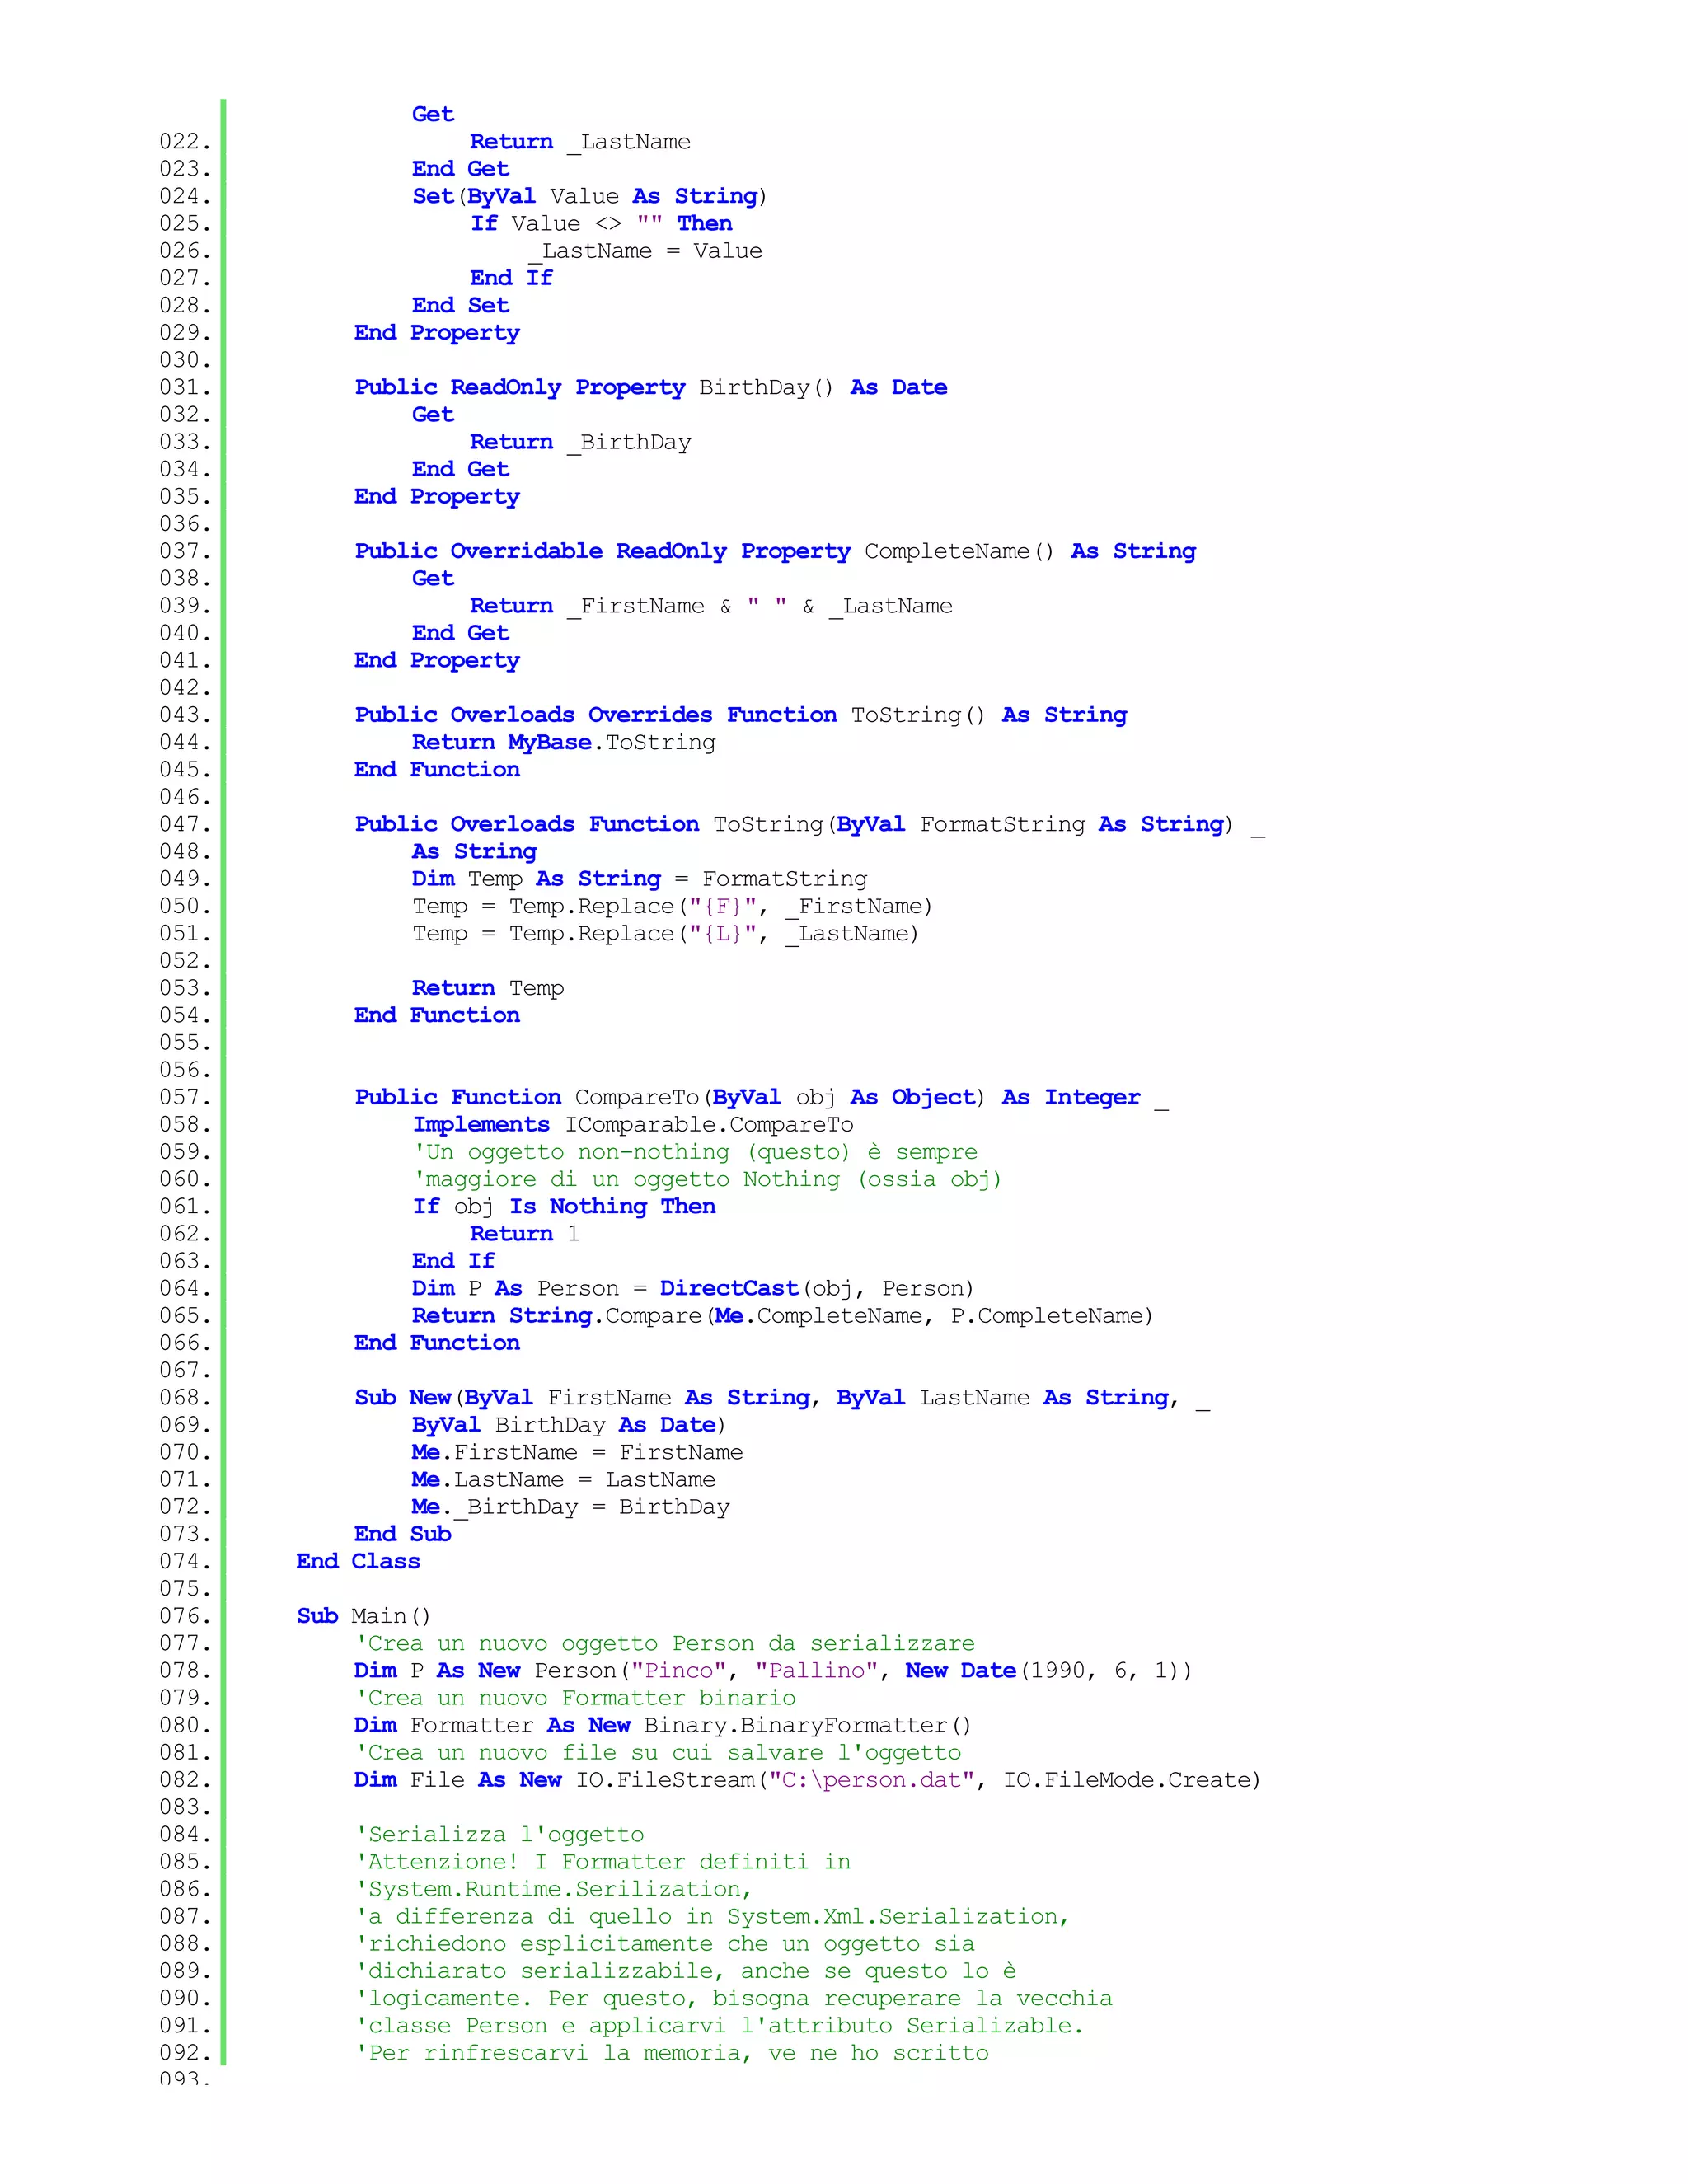The height and width of the screenshot is (2184, 1688).
Task: Click 'End Property' on line 029
Action: coord(437,333)
